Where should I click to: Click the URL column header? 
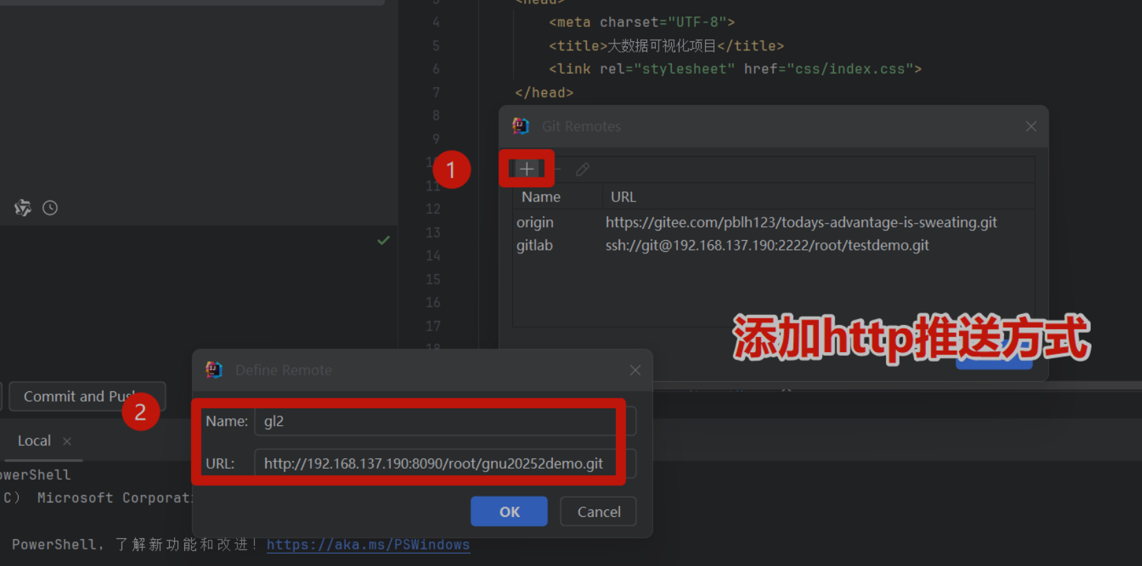pos(623,197)
